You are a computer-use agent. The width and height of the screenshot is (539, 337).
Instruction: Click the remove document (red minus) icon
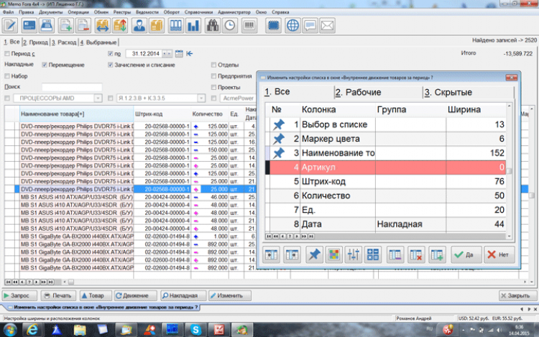pyautogui.click(x=83, y=25)
